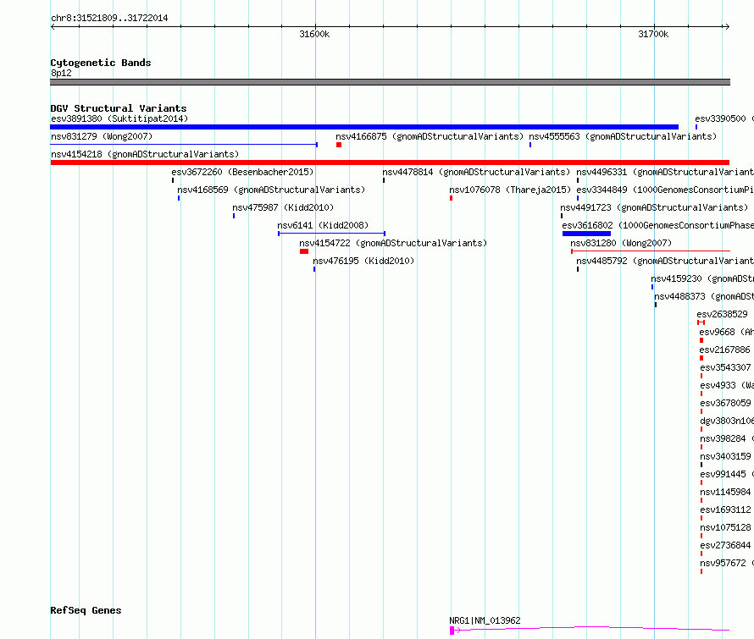This screenshot has width=754, height=639.
Task: Click the red nsv1076078 marker
Action: pyautogui.click(x=451, y=198)
